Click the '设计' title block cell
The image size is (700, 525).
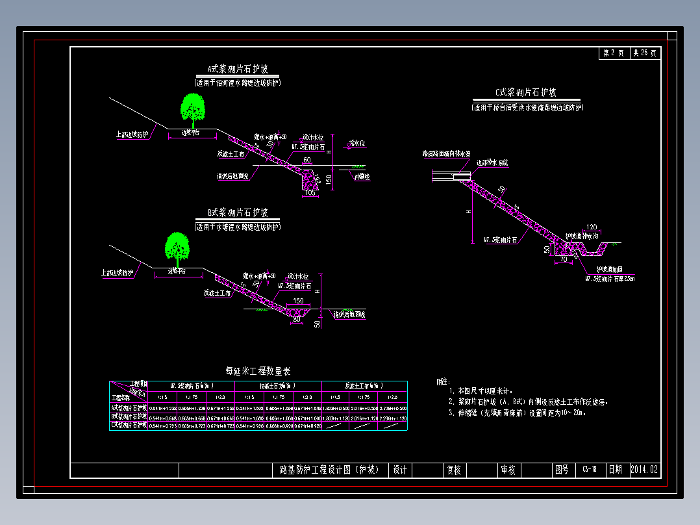[400, 470]
